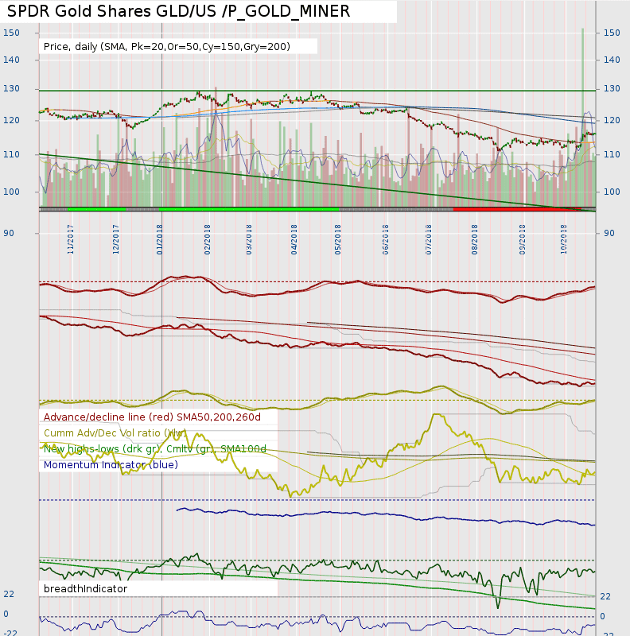The image size is (630, 636).
Task: Pick the 04/2018 date label
Action: [294, 239]
